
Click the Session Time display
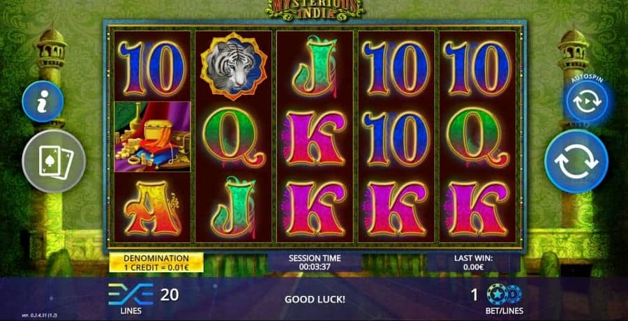tap(315, 262)
